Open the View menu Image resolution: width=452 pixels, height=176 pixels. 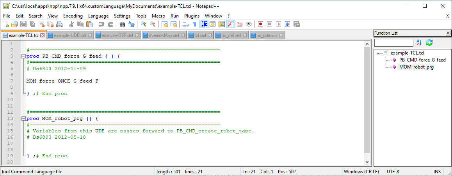pos(53,16)
